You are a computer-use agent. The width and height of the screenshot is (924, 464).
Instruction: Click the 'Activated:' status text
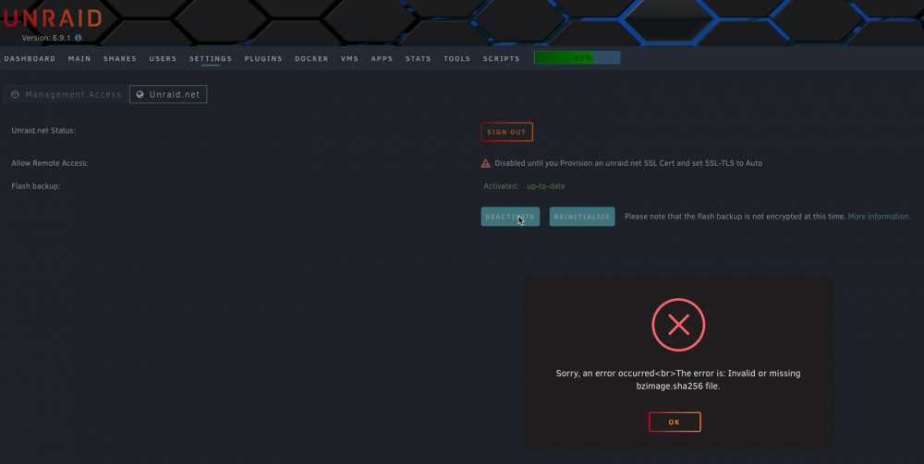(x=502, y=186)
